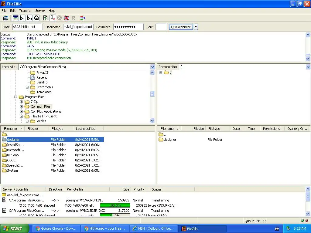This screenshot has height=233, width=311.
Task: Toggle remote directory tree icon
Action: (29, 18)
